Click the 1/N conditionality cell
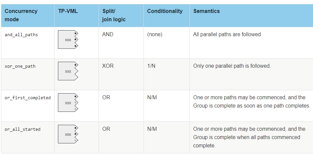Image resolution: width=313 pixels, height=154 pixels. click(151, 66)
